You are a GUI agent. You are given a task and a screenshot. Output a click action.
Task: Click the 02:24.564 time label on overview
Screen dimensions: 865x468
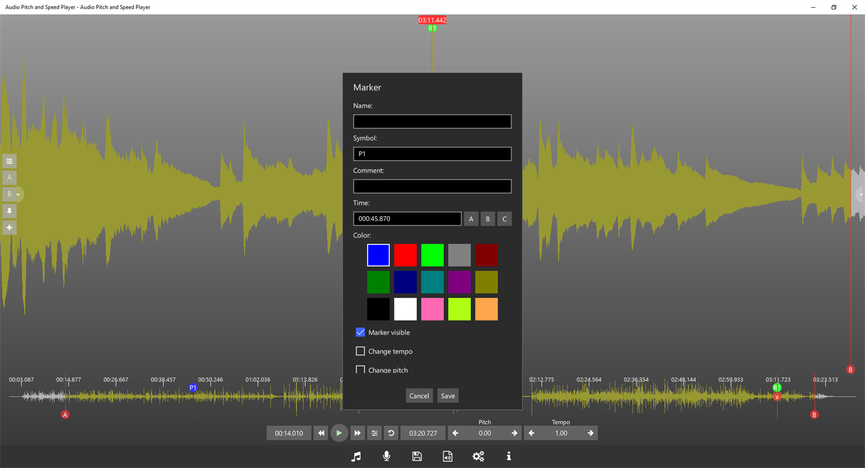589,380
